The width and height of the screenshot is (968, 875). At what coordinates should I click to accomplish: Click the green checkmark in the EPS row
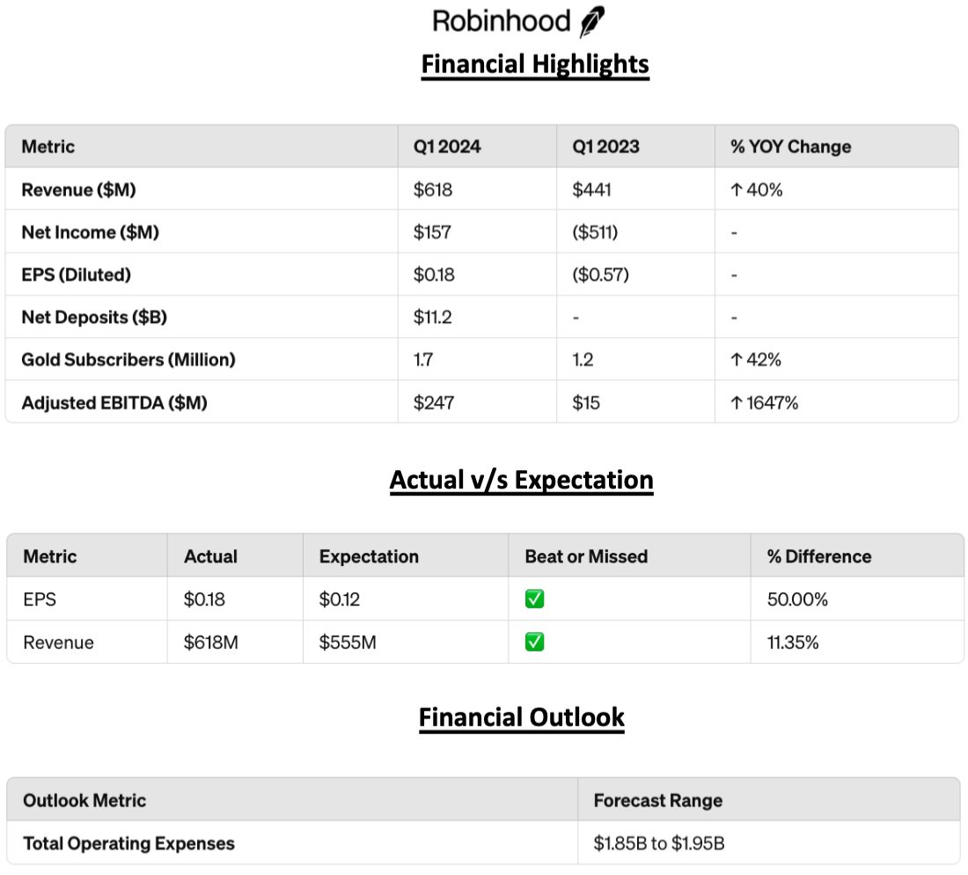[x=534, y=599]
